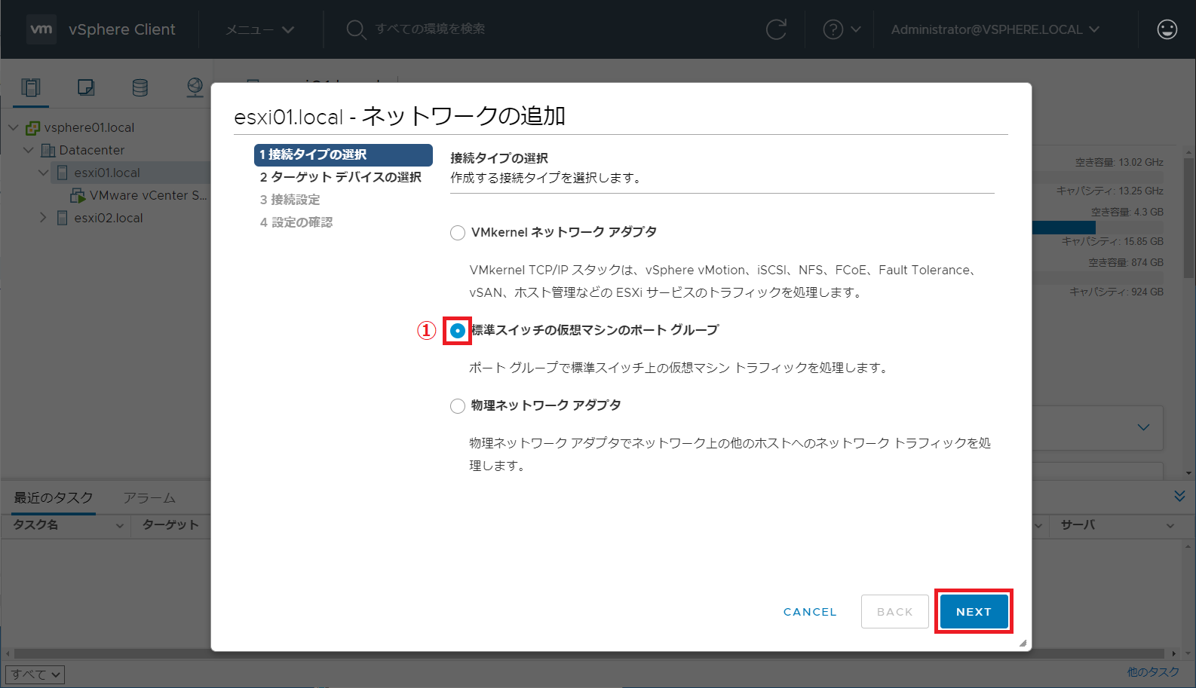Click VMware vCenter VM icon

(x=78, y=195)
